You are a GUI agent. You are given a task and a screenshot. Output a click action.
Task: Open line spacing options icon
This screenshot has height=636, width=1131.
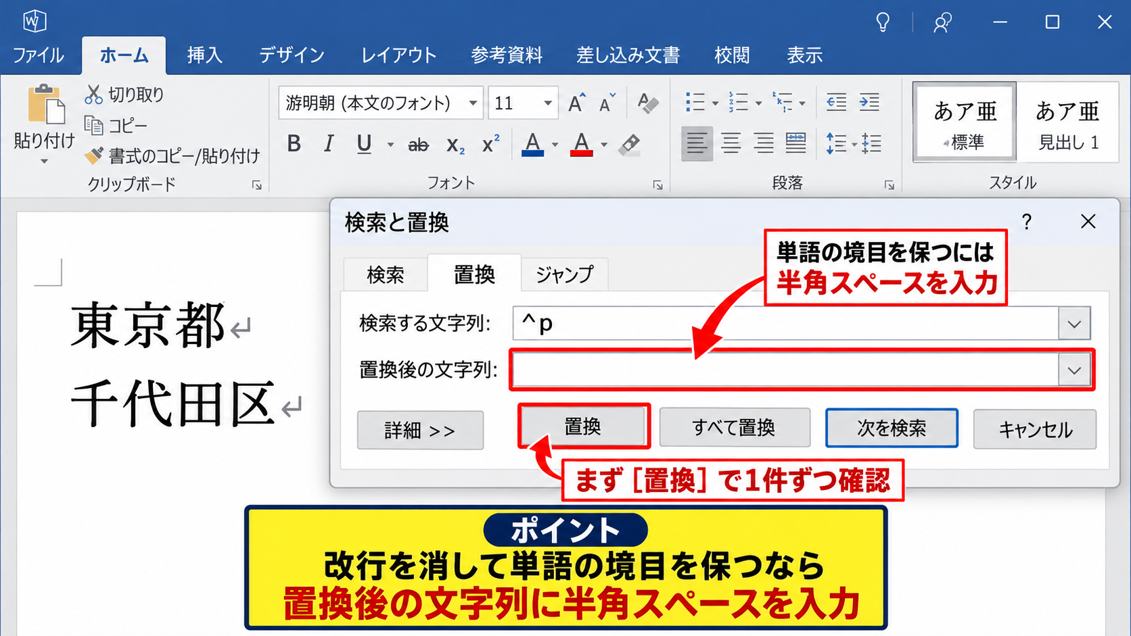coord(836,143)
